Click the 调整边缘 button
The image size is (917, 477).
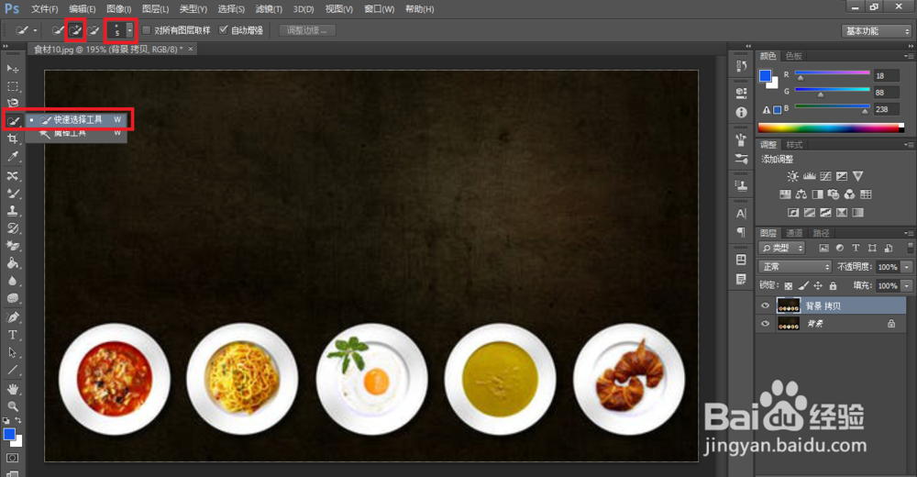(x=307, y=30)
